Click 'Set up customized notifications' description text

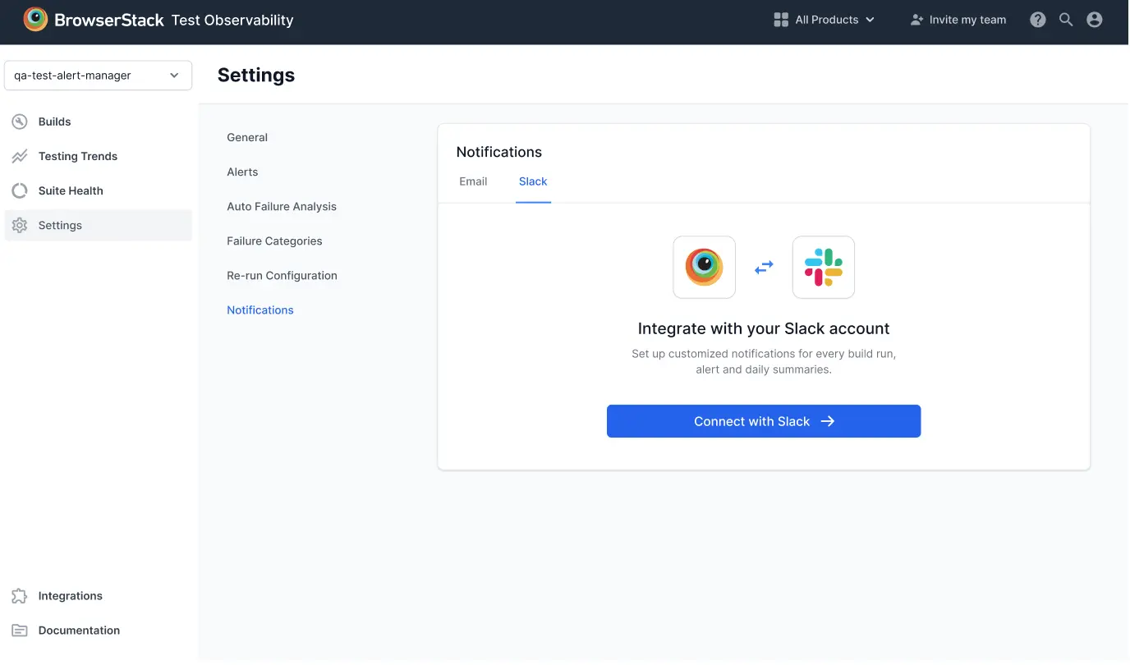click(764, 361)
